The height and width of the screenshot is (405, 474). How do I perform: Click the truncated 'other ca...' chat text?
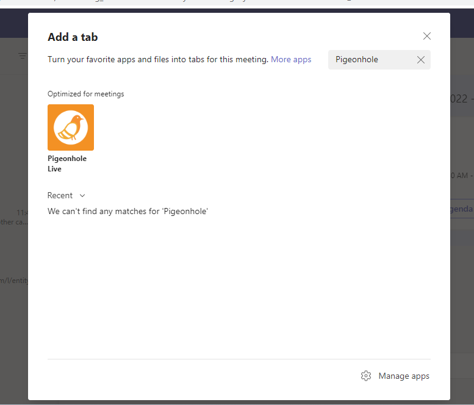click(14, 222)
